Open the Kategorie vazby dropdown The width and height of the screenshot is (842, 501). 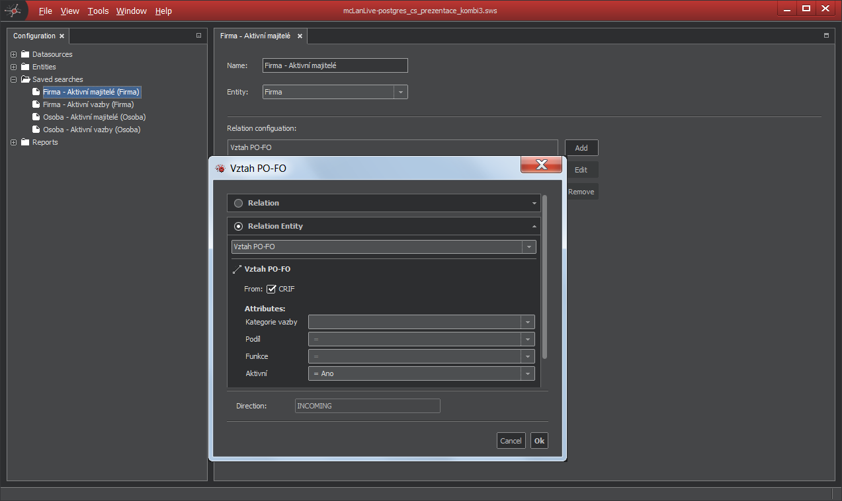click(x=527, y=322)
